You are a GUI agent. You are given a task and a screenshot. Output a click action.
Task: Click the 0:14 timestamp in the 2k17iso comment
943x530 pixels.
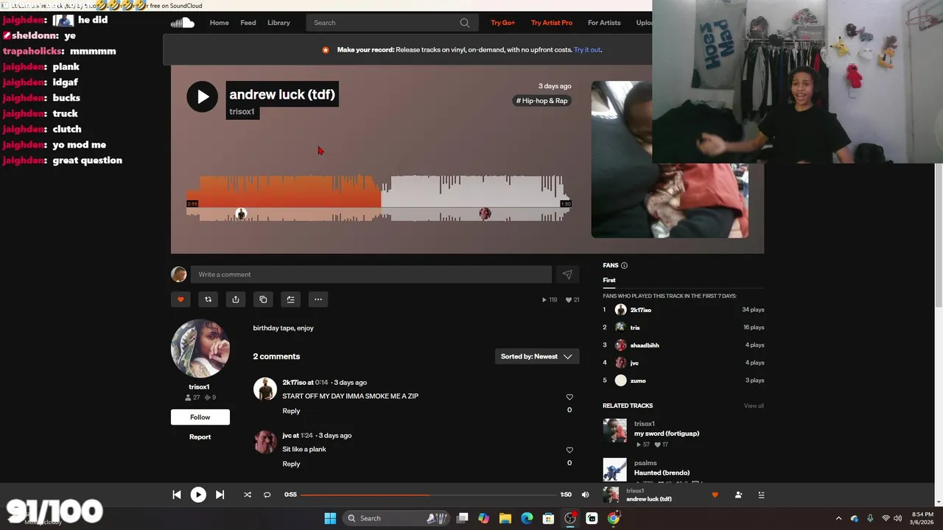point(321,383)
